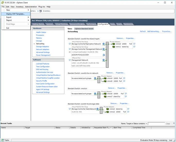Click the vmnic2 adapter icon
Screen dimensions: 176x142
pyautogui.click(x=108, y=109)
